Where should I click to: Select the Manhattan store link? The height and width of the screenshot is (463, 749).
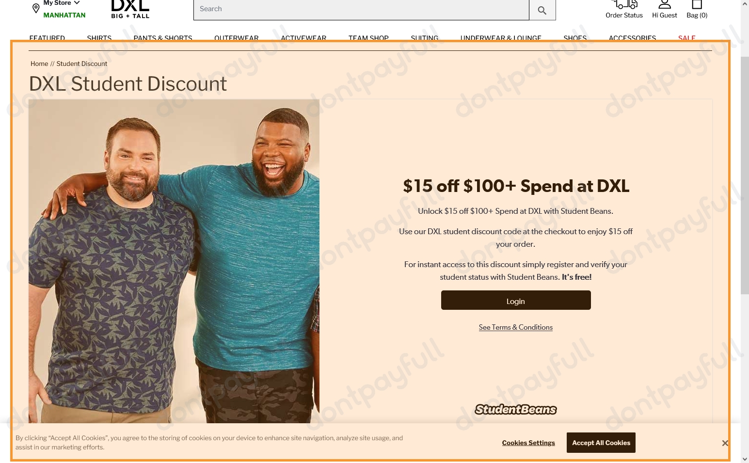[x=64, y=15]
